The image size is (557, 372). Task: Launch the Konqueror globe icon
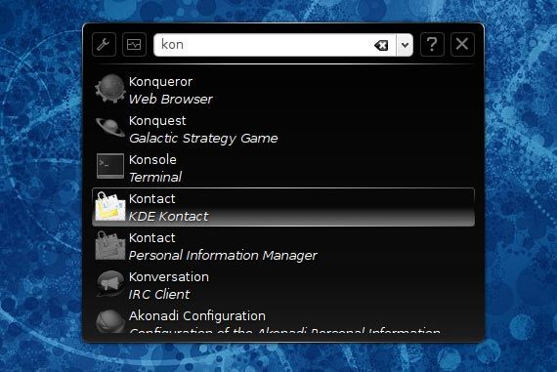(110, 89)
